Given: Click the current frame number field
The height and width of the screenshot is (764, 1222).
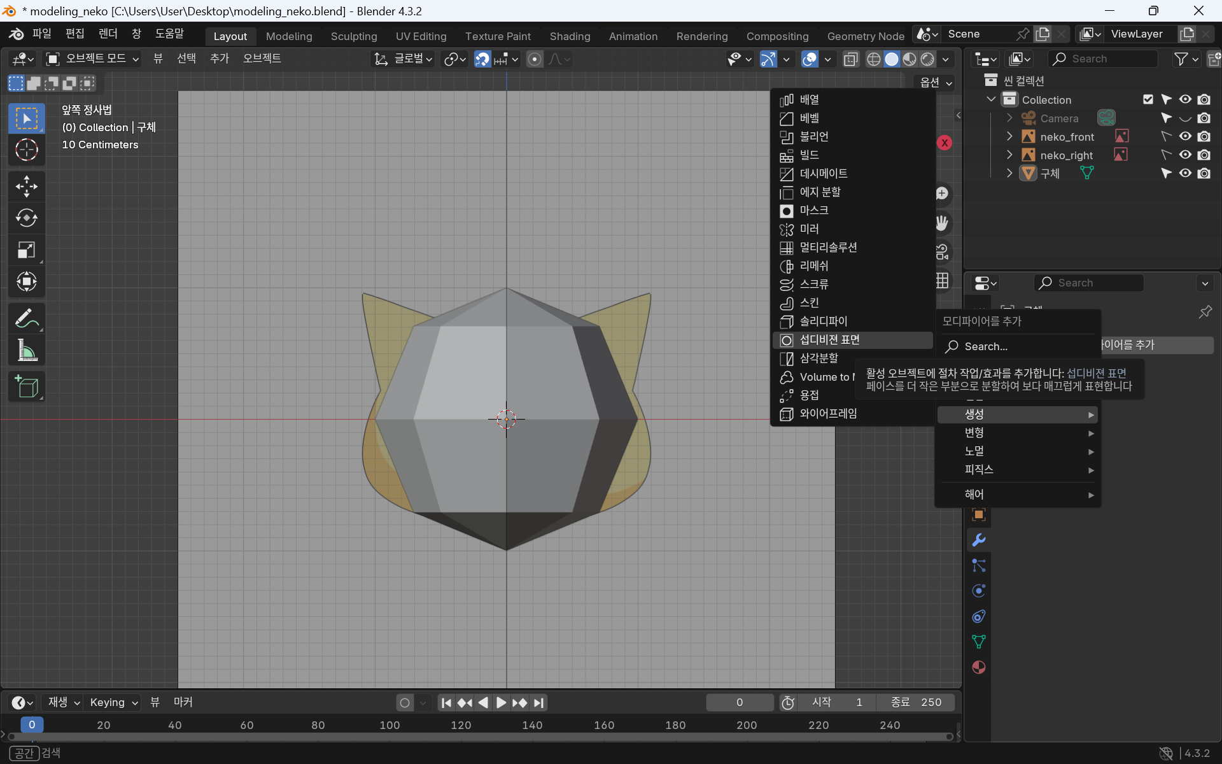Looking at the screenshot, I should click(739, 702).
